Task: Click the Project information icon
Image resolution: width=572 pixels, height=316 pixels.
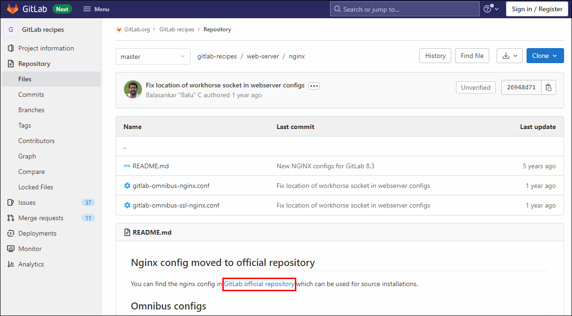Action: pos(11,48)
